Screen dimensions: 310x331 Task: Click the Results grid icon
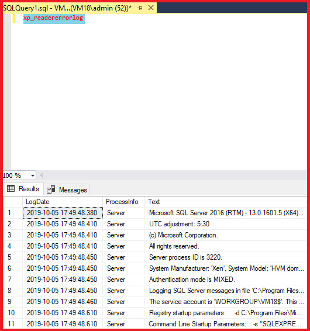11,188
